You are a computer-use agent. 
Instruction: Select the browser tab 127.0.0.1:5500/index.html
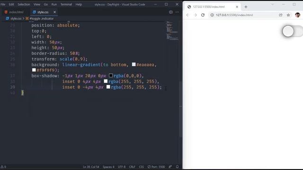click(212, 7)
